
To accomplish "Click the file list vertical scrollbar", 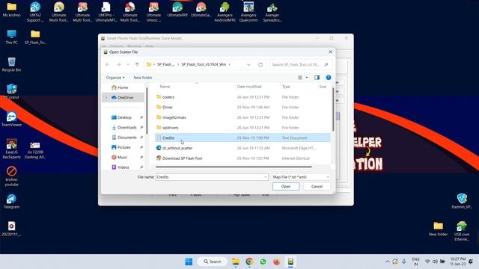I will click(332, 110).
